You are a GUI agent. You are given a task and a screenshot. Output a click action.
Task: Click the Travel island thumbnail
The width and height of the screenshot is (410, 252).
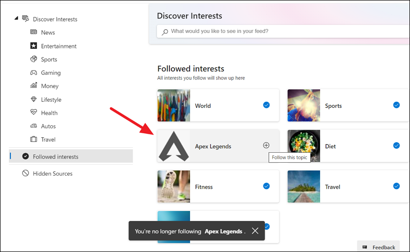pos(303,187)
